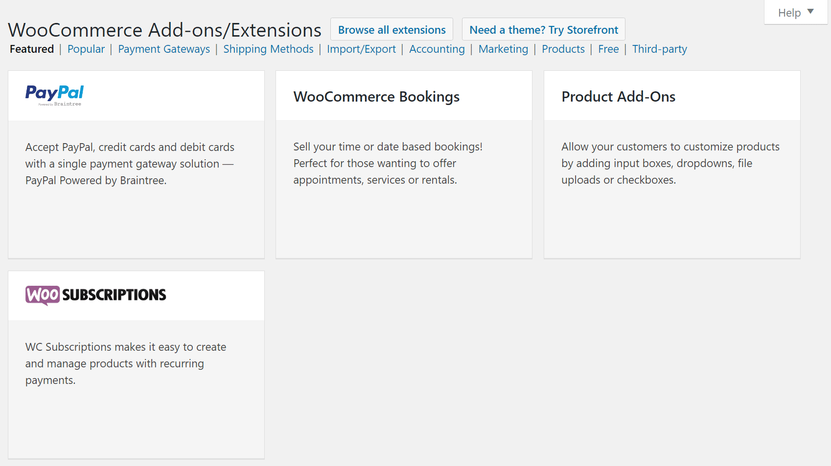Click the WC Subscriptions description text
The height and width of the screenshot is (466, 831).
pos(126,363)
